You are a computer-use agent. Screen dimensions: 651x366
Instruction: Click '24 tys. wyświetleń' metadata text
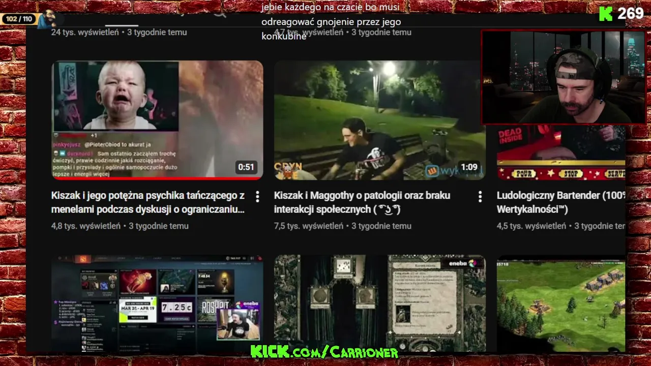85,33
